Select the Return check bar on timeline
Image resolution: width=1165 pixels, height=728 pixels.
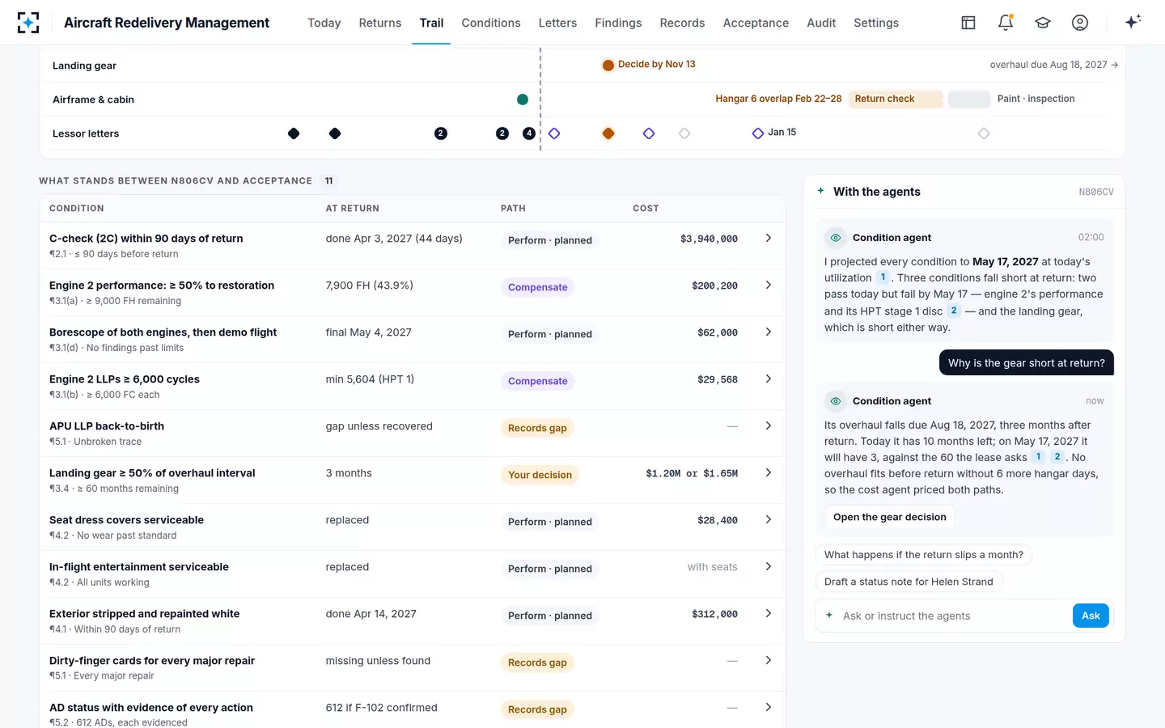[896, 99]
